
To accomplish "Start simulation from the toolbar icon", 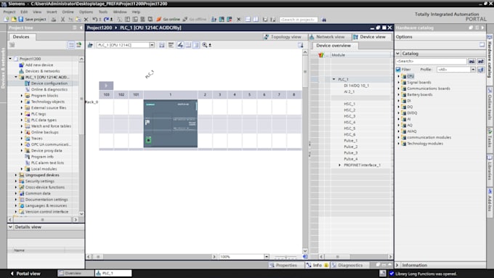I will coord(142,20).
